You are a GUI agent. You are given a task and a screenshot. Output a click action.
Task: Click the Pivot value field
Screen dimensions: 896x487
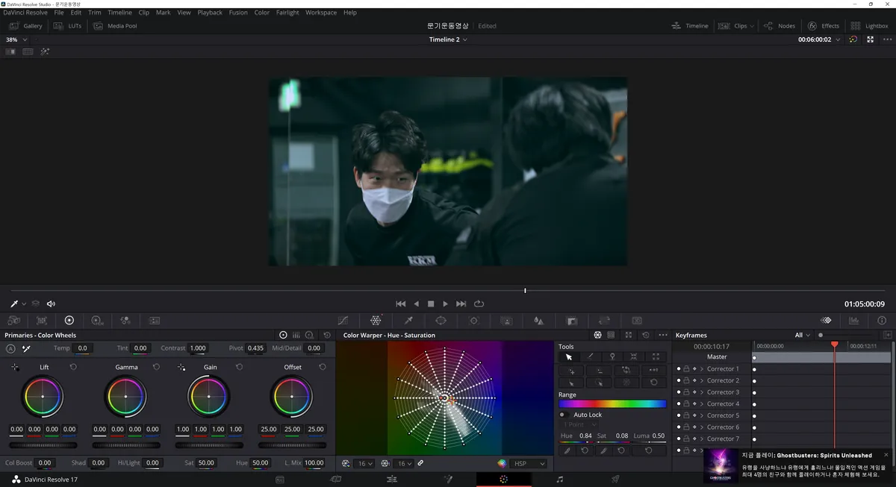256,348
